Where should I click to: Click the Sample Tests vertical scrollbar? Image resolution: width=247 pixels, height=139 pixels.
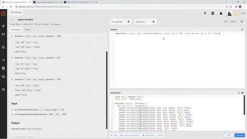click(x=244, y=105)
